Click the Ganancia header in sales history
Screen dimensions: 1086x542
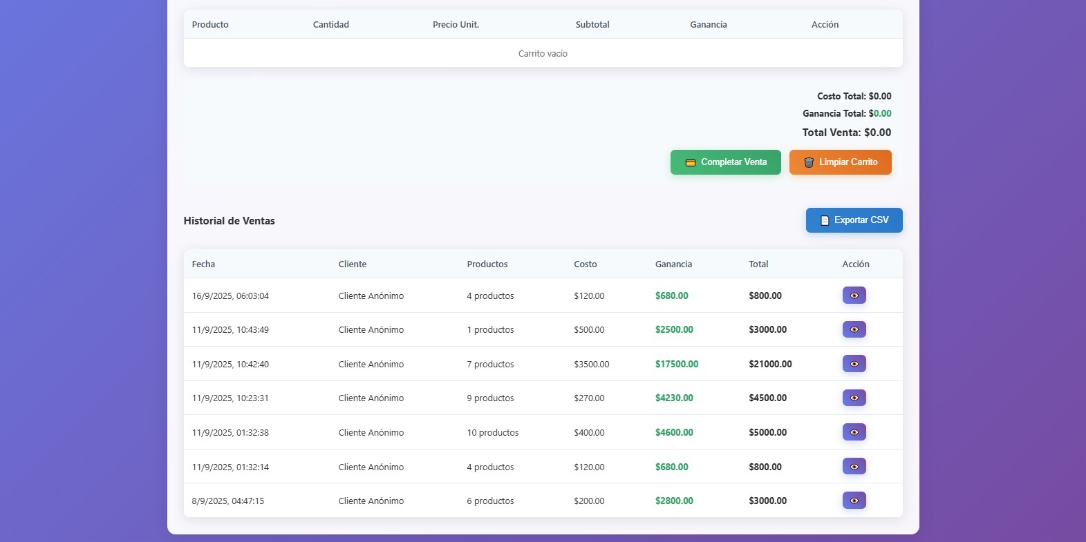tap(673, 264)
